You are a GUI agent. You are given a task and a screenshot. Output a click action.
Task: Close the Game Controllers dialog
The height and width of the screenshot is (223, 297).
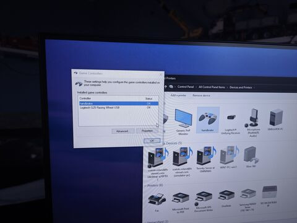coord(161,74)
